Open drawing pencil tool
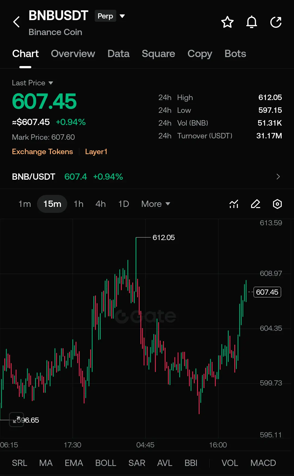Screen dimensions: 294x476 point(255,204)
